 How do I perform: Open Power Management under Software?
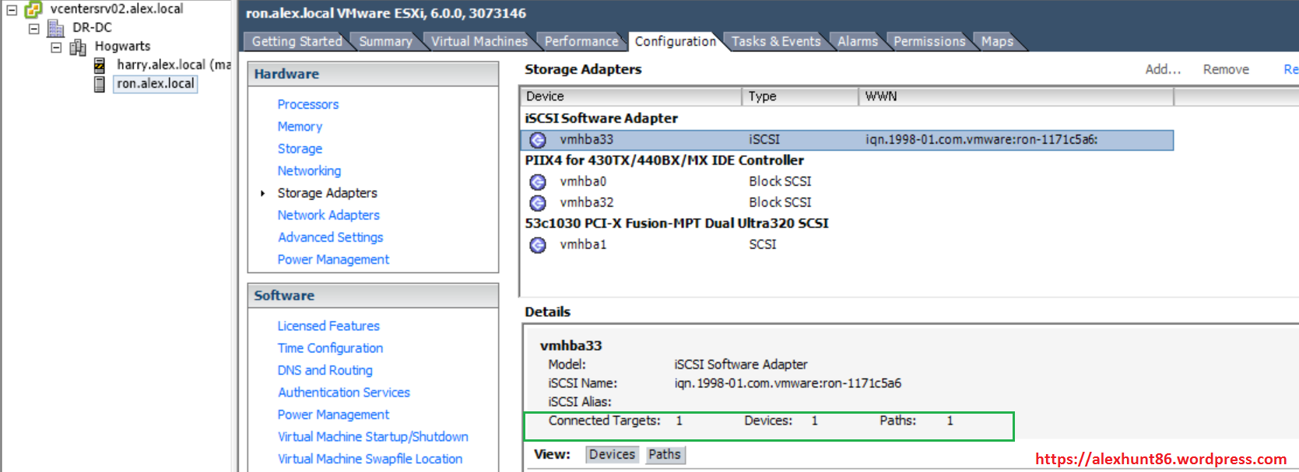click(x=333, y=414)
